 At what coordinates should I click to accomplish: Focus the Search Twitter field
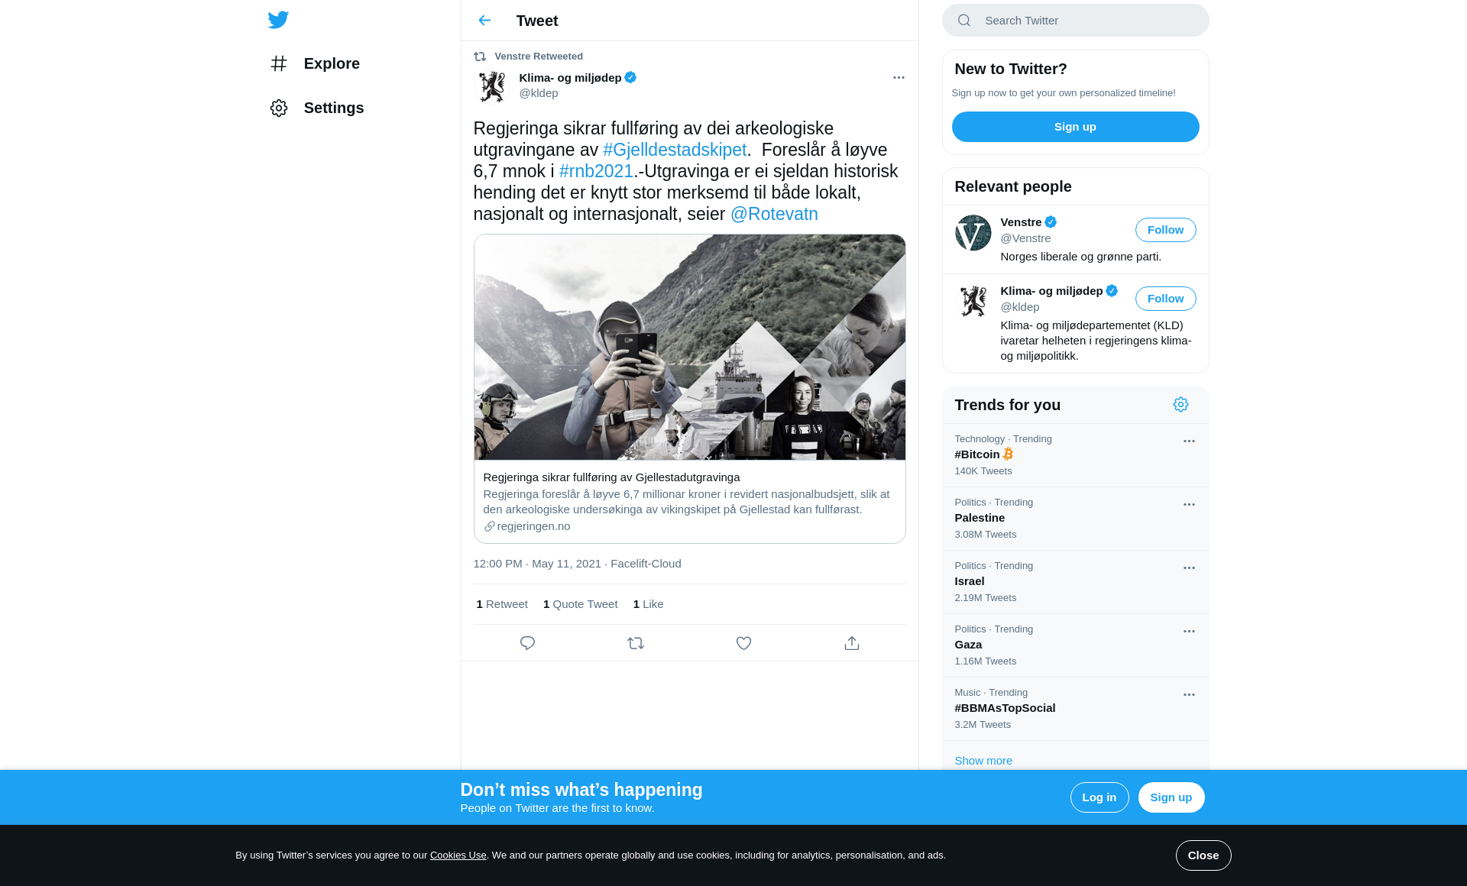coord(1075,21)
